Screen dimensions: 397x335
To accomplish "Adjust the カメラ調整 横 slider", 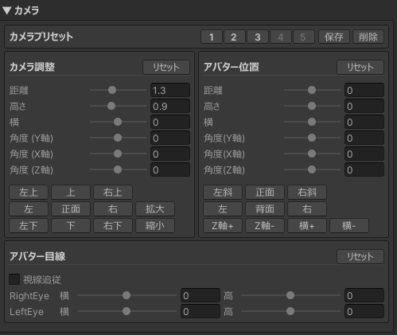I will pyautogui.click(x=118, y=122).
